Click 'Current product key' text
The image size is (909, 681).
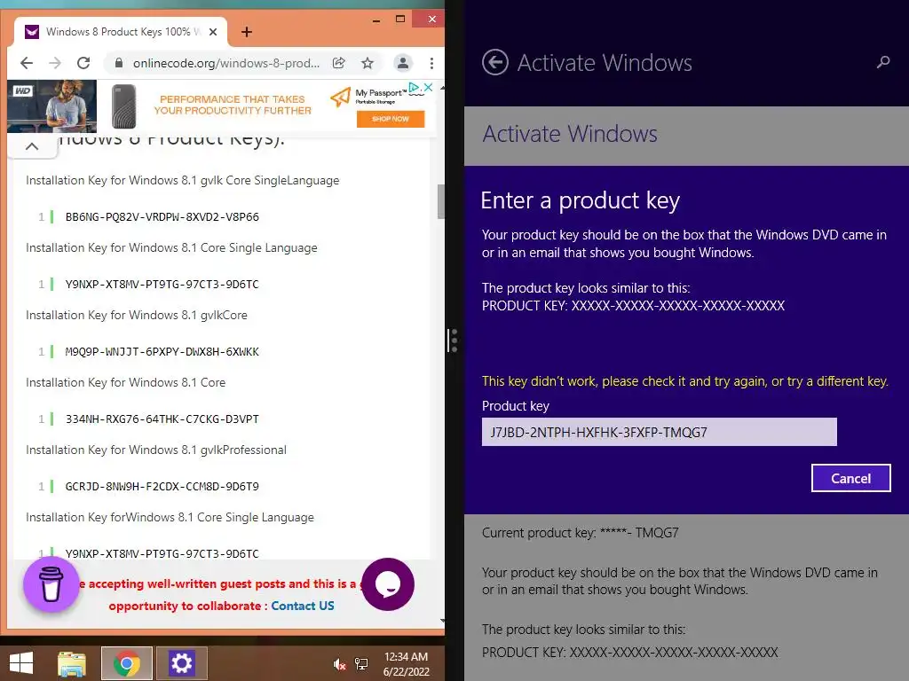click(x=581, y=533)
